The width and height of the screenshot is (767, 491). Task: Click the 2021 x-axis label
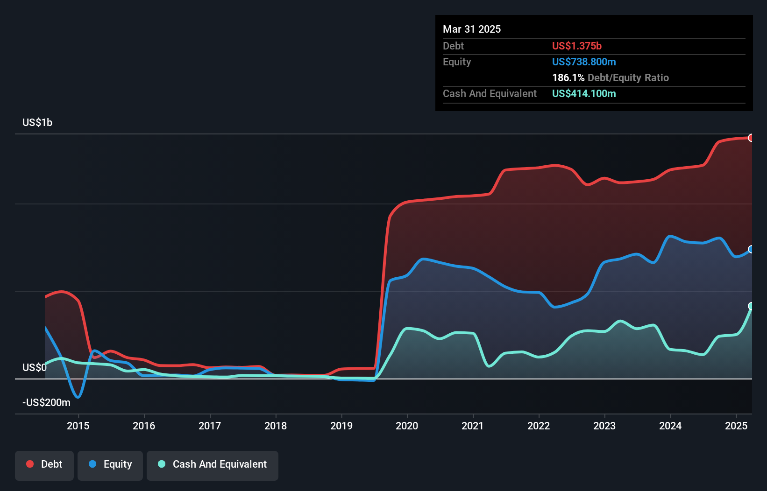(x=473, y=426)
